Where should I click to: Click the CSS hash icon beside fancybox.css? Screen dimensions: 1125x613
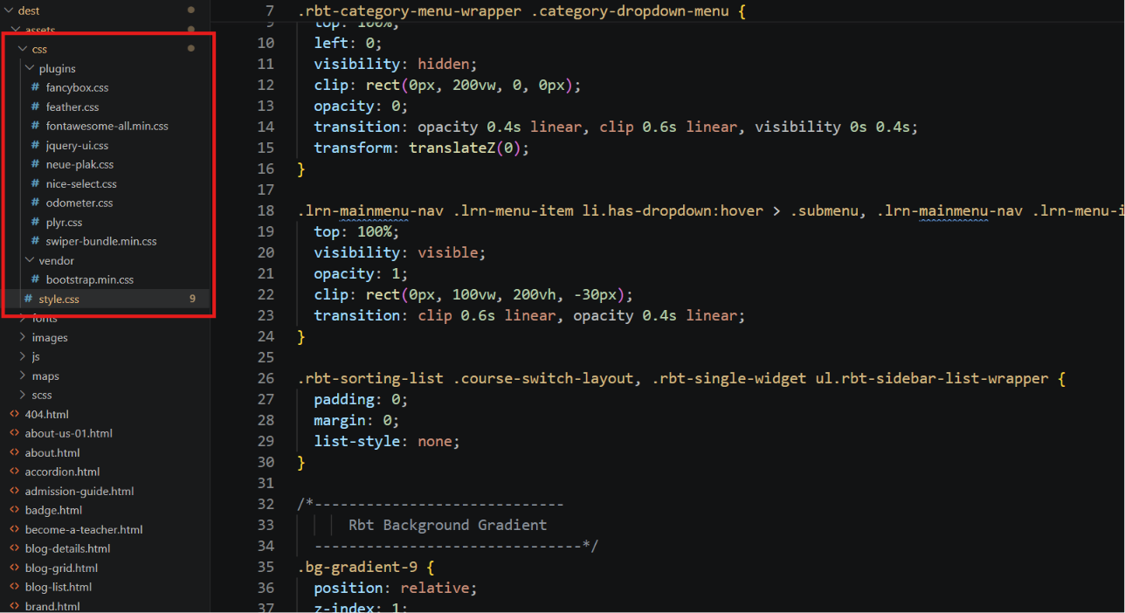coord(36,87)
